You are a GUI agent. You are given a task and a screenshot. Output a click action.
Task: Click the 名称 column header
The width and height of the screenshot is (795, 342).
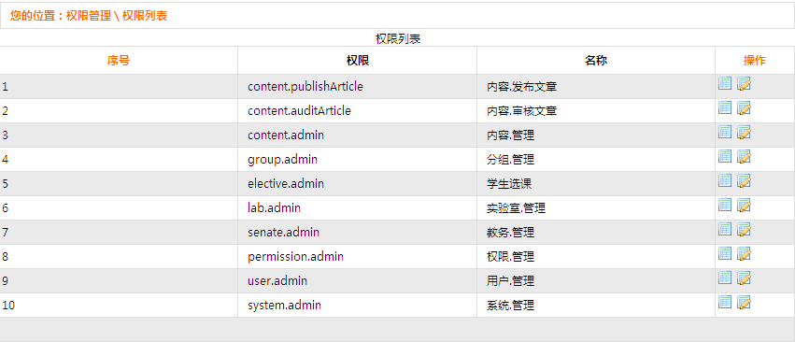pos(596,61)
